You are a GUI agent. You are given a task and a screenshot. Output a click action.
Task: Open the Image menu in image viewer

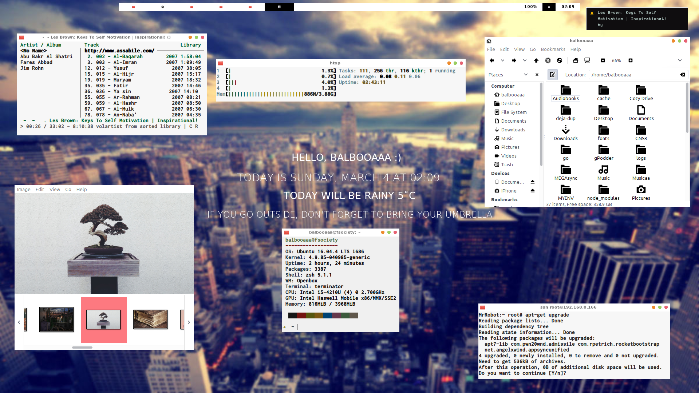click(x=24, y=189)
